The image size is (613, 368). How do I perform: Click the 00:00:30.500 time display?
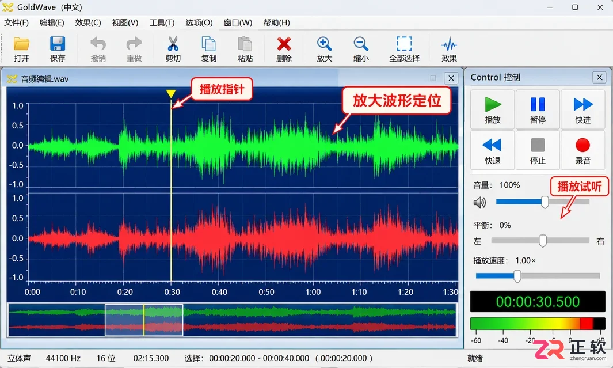[538, 302]
